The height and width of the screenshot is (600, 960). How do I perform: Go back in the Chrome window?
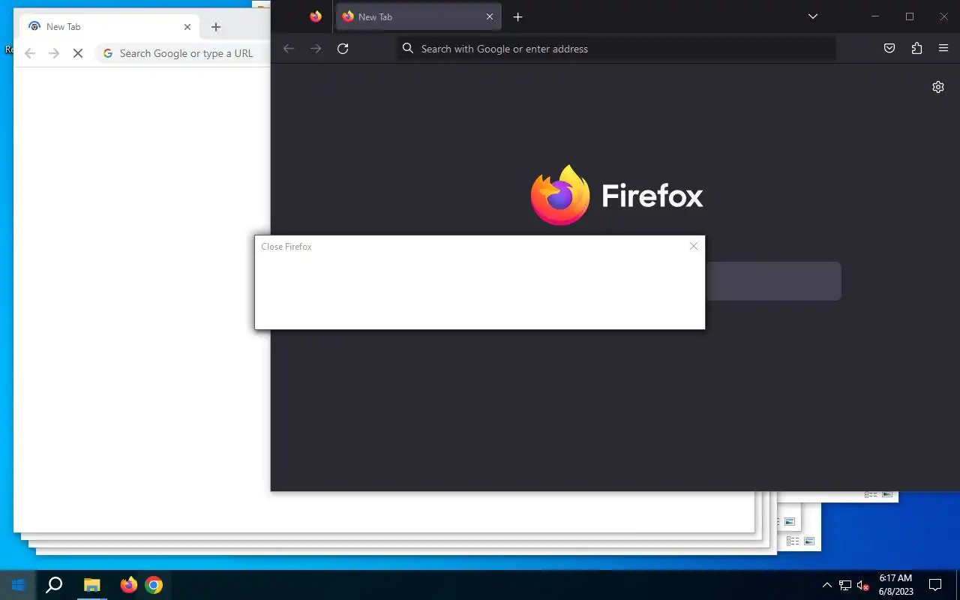click(30, 53)
